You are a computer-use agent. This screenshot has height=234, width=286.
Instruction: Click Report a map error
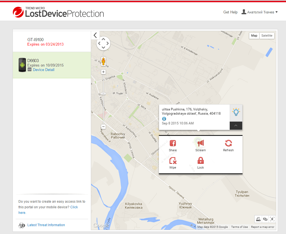pos(263,227)
